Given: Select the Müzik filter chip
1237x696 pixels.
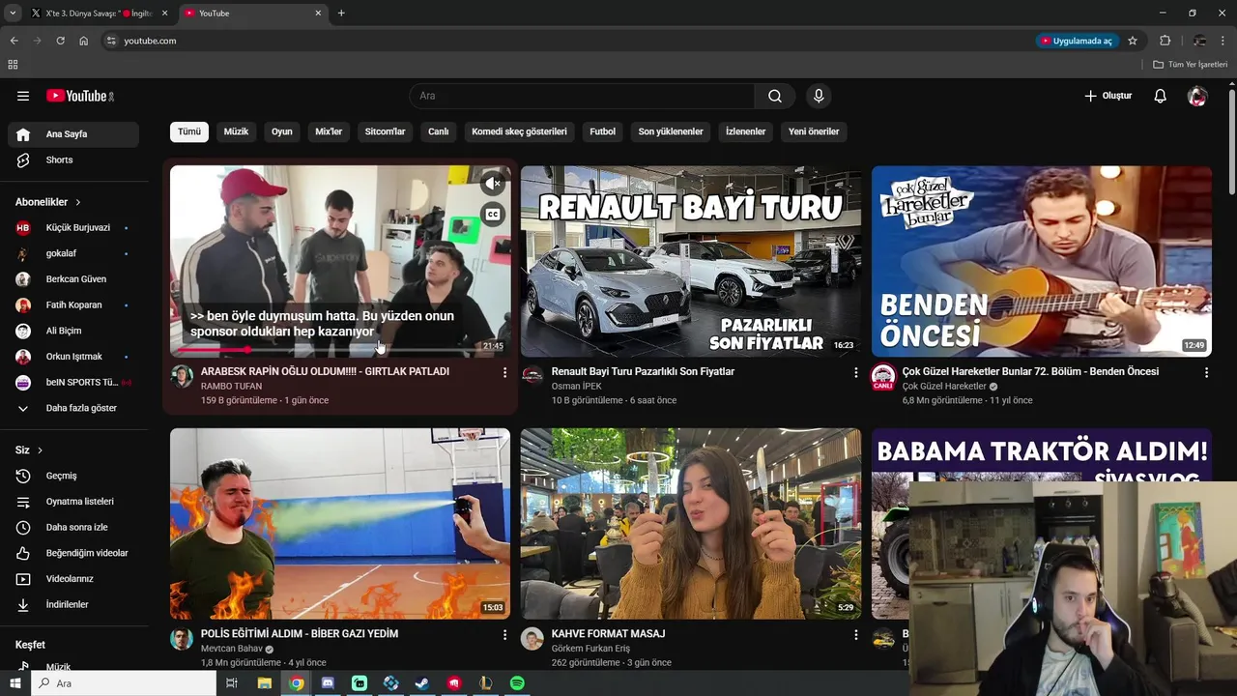Looking at the screenshot, I should click(236, 131).
